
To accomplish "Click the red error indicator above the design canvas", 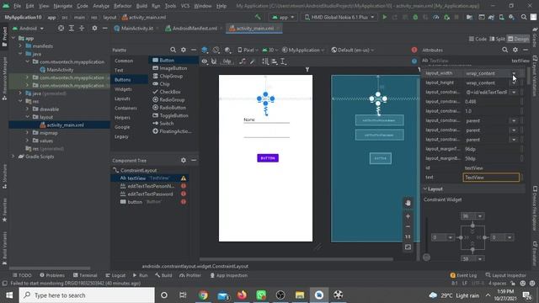I will 414,50.
